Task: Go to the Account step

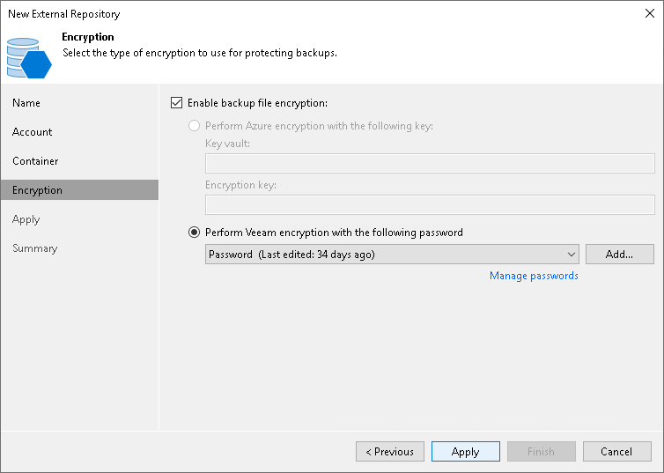Action: click(33, 132)
